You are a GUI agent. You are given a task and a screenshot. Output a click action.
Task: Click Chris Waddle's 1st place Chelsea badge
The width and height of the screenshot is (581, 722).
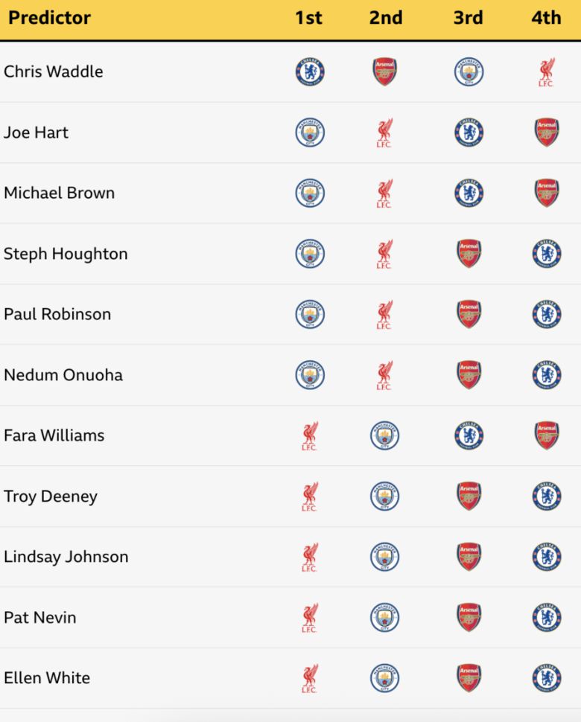coord(310,72)
